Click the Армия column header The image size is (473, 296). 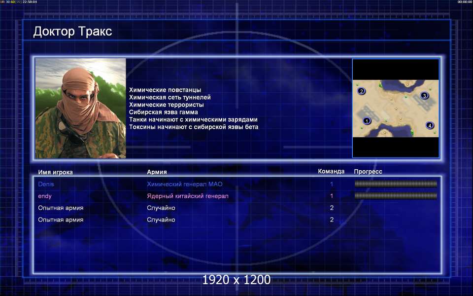point(157,172)
